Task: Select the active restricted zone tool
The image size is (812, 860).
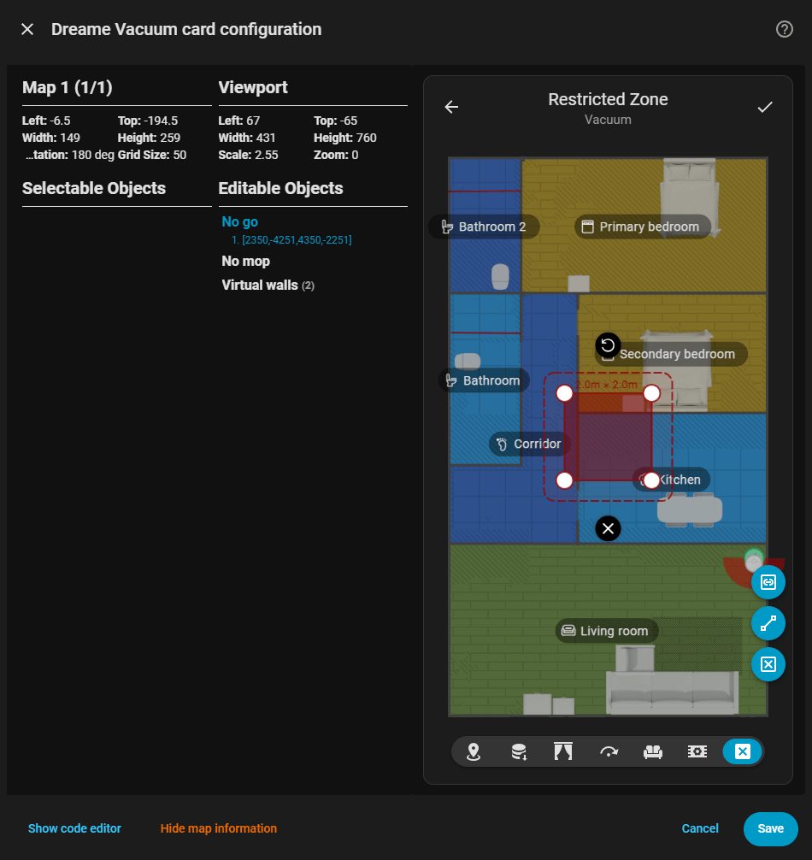Action: [x=743, y=751]
